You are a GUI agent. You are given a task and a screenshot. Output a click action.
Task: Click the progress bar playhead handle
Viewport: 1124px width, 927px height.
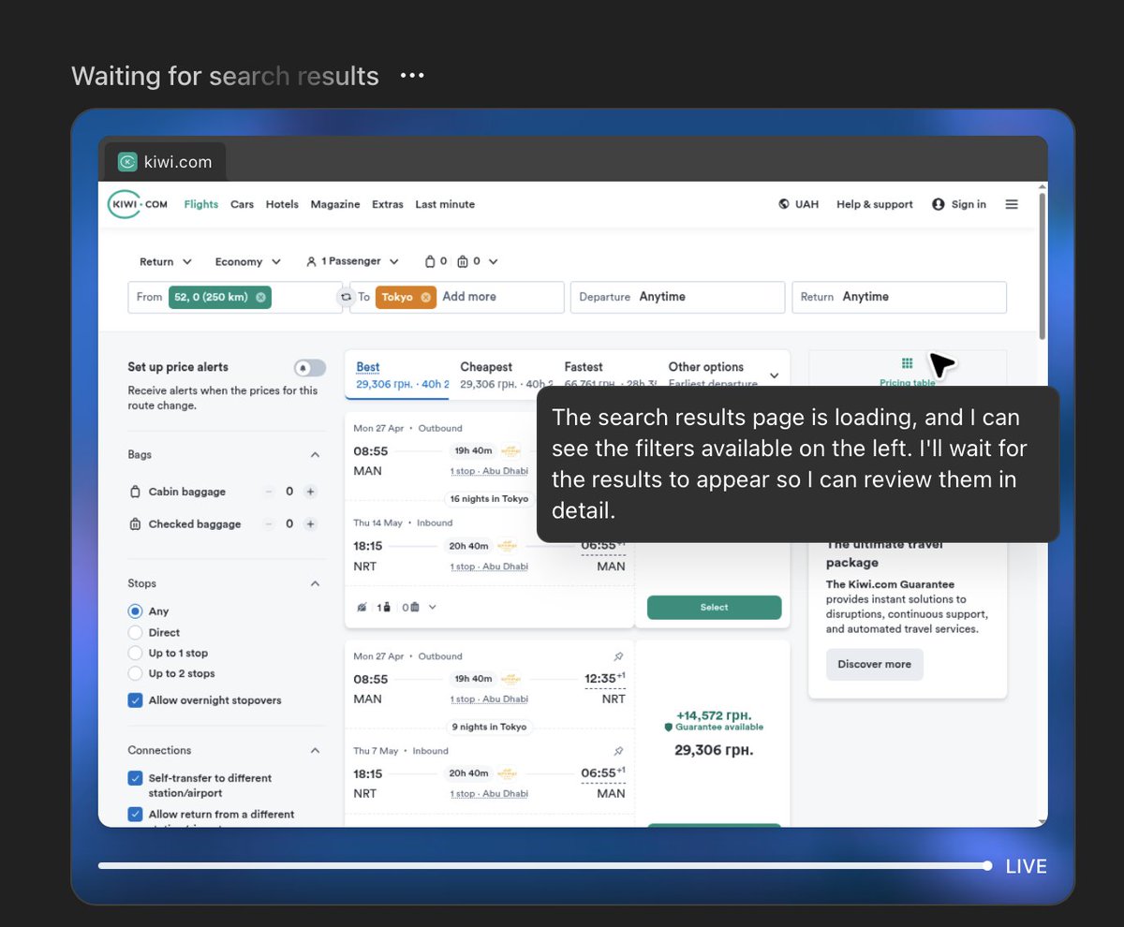pyautogui.click(x=987, y=866)
